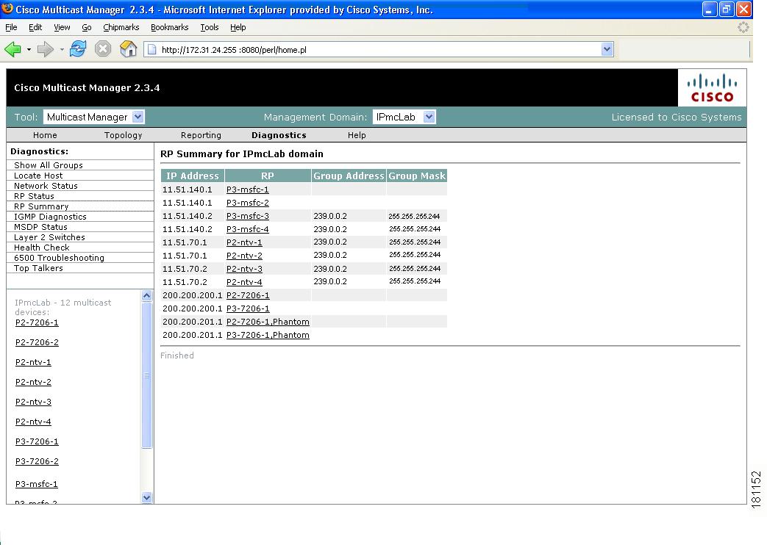Viewport: 767px width, 545px height.
Task: Click the Refresh page icon
Action: pos(78,49)
